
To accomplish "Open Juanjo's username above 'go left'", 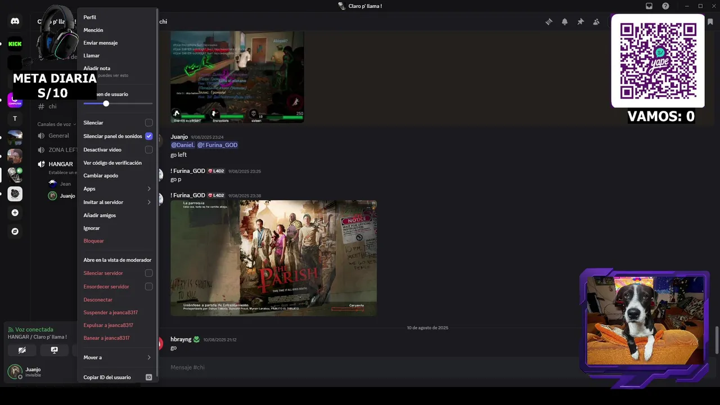I will [x=179, y=137].
